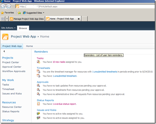Click the address bar page icon

pos(17,7)
